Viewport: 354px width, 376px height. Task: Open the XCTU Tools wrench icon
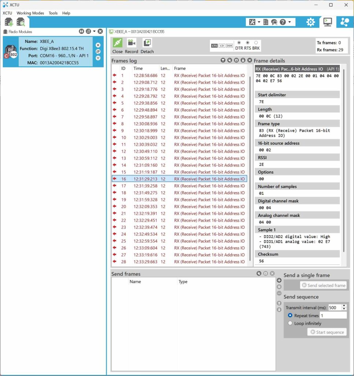[x=252, y=22]
